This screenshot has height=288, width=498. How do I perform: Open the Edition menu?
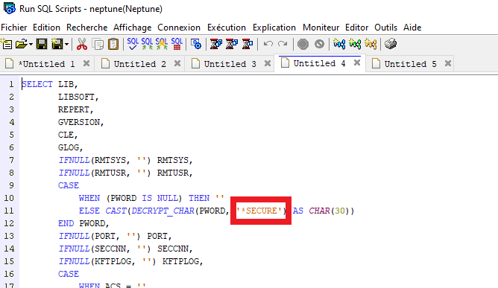click(x=46, y=28)
